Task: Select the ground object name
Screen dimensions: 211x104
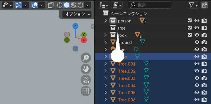Action: coord(125,43)
